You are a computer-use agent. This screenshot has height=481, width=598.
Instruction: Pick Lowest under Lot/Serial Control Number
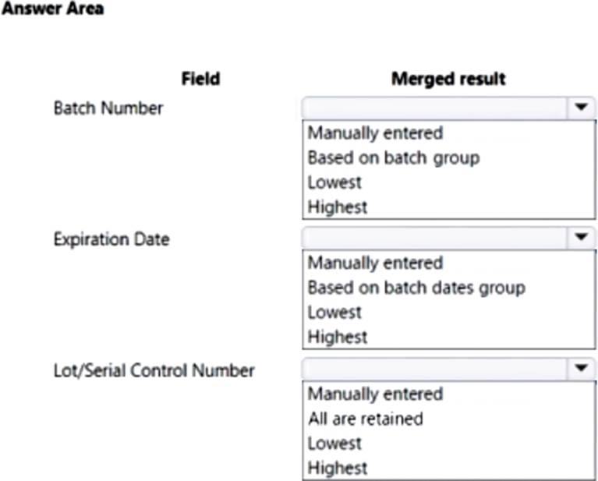click(x=334, y=444)
